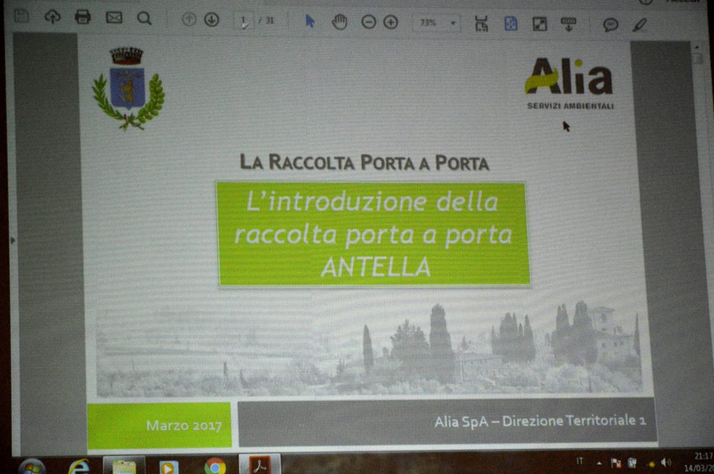Image resolution: width=714 pixels, height=474 pixels.
Task: Click the volume speaker tray icon
Action: click(x=666, y=463)
